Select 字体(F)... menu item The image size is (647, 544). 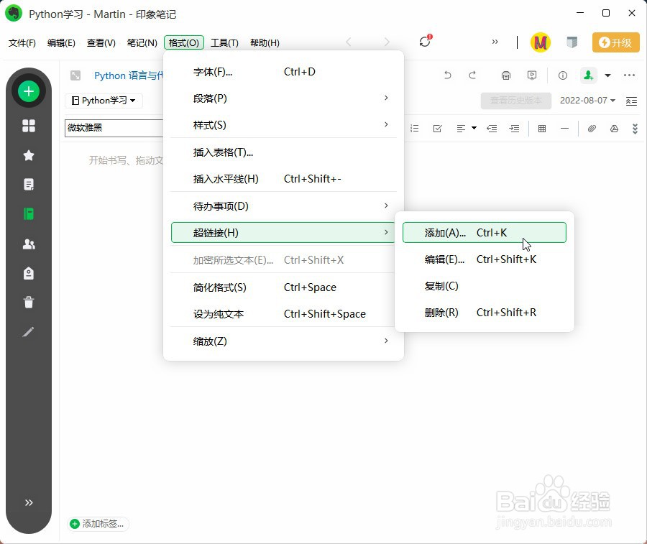coord(283,72)
